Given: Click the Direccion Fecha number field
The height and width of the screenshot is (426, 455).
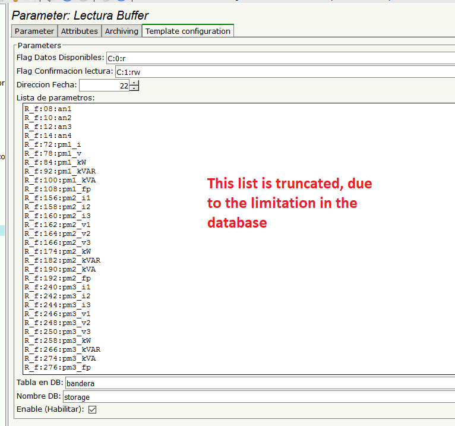Looking at the screenshot, I should 104,86.
